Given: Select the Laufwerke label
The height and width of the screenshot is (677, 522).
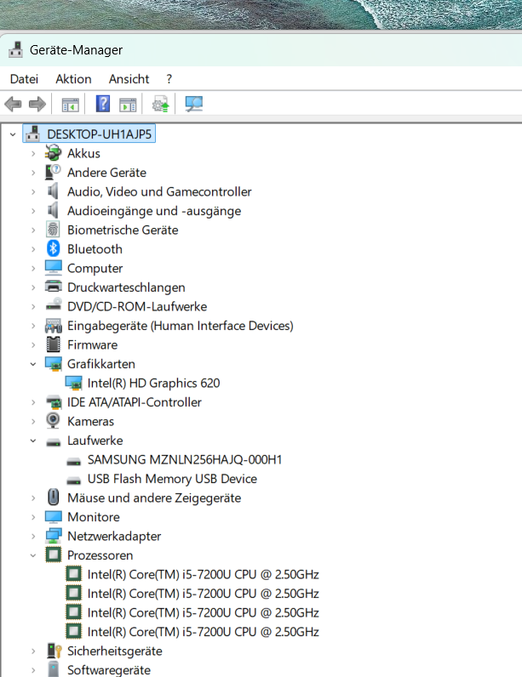Looking at the screenshot, I should (95, 441).
